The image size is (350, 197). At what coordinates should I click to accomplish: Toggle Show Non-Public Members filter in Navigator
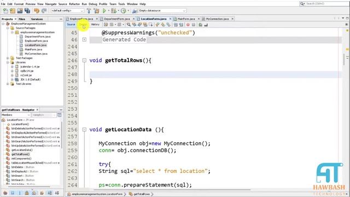27,193
